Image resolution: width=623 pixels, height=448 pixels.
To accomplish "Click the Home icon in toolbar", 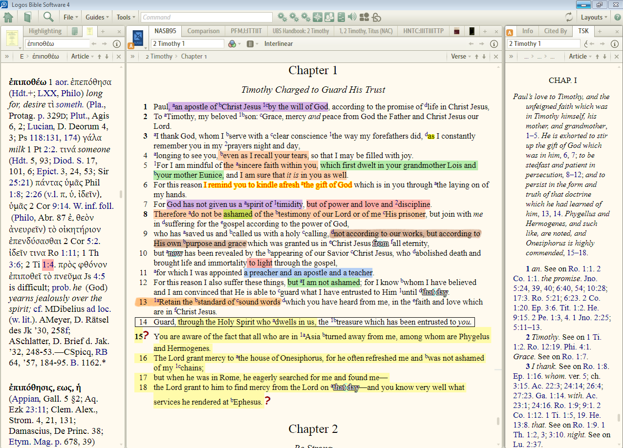I will click(x=8, y=17).
